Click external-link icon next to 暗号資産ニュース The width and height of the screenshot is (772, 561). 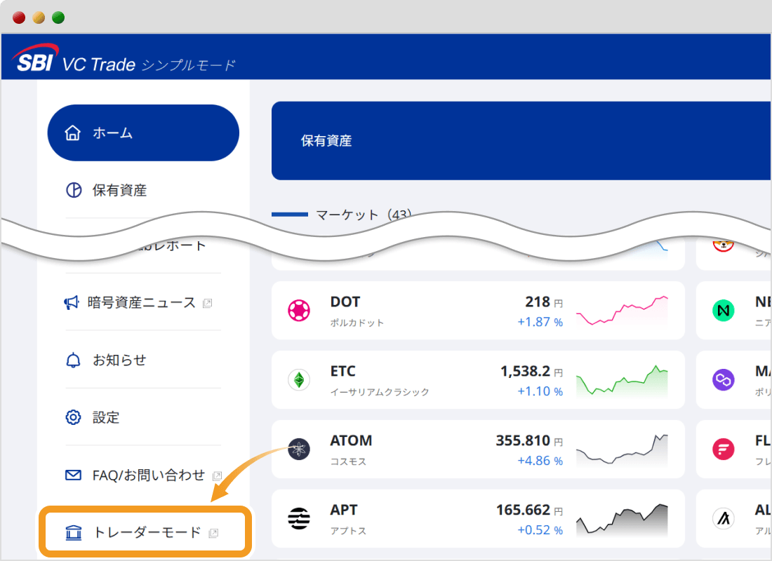coord(208,303)
